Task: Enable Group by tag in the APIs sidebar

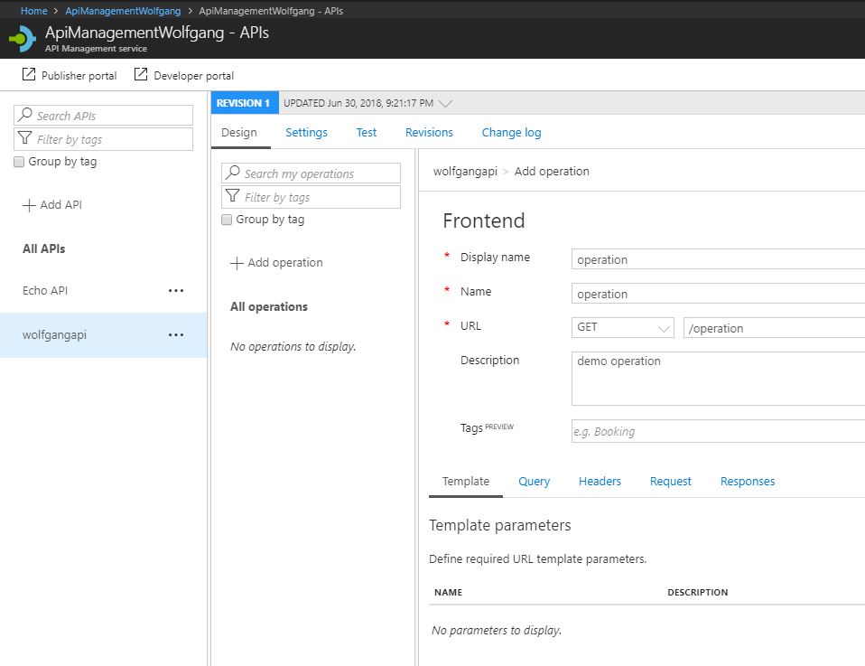Action: [x=18, y=161]
